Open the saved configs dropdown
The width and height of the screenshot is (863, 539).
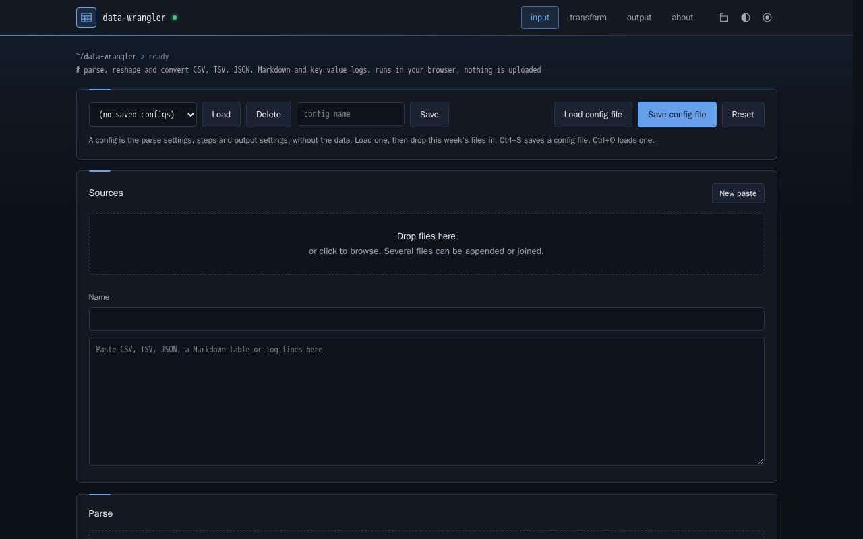point(143,115)
